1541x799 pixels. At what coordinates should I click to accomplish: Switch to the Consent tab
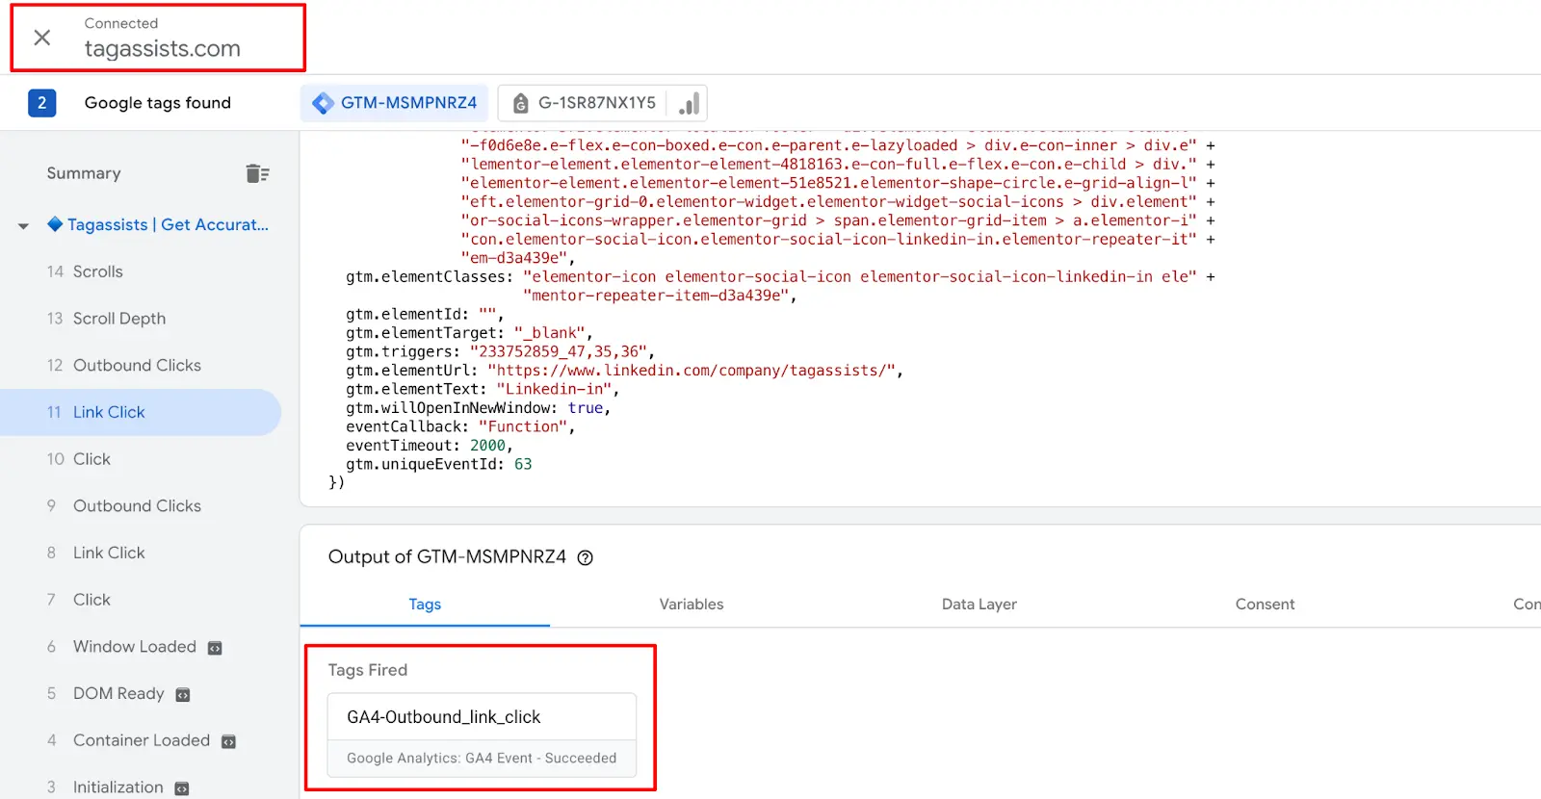(1265, 605)
